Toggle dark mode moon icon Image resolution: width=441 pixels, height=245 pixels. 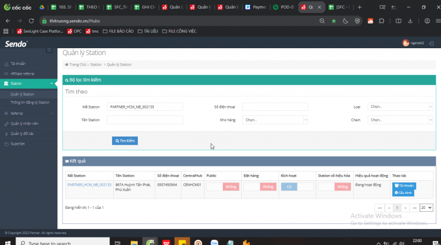coord(345,21)
